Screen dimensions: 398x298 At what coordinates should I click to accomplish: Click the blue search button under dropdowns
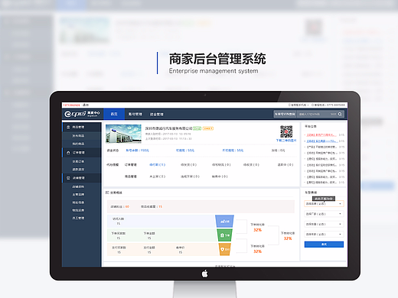point(324,245)
